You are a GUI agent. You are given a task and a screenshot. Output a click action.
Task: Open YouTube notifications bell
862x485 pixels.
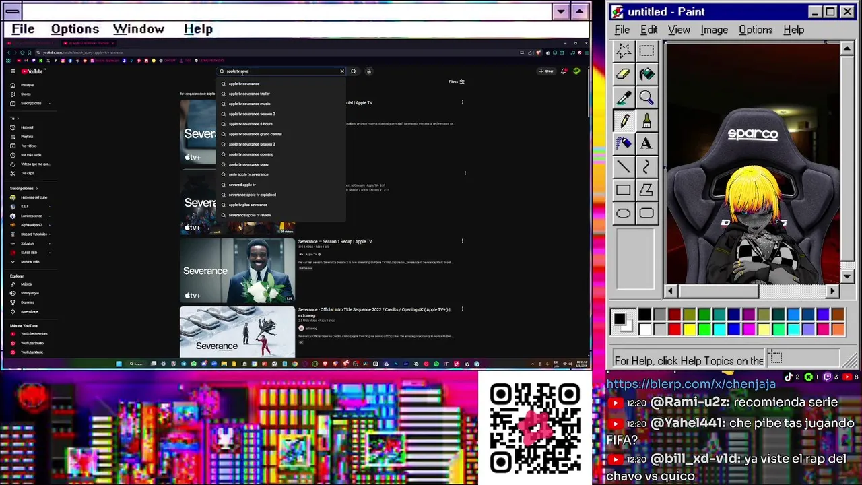tap(564, 71)
